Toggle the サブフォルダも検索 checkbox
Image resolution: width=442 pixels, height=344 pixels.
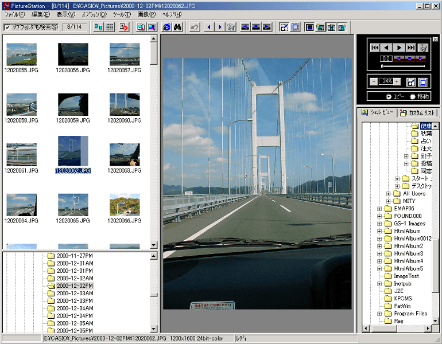(7, 27)
